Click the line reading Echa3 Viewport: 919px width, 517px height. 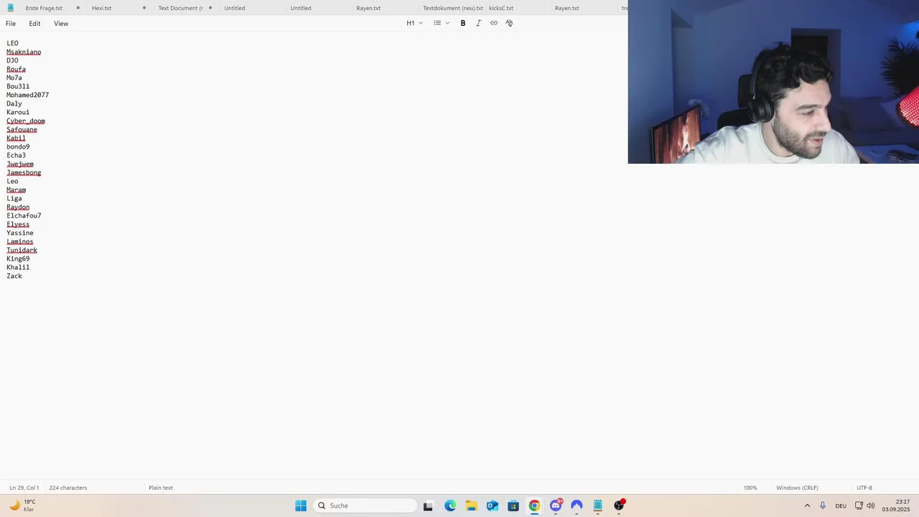click(16, 156)
